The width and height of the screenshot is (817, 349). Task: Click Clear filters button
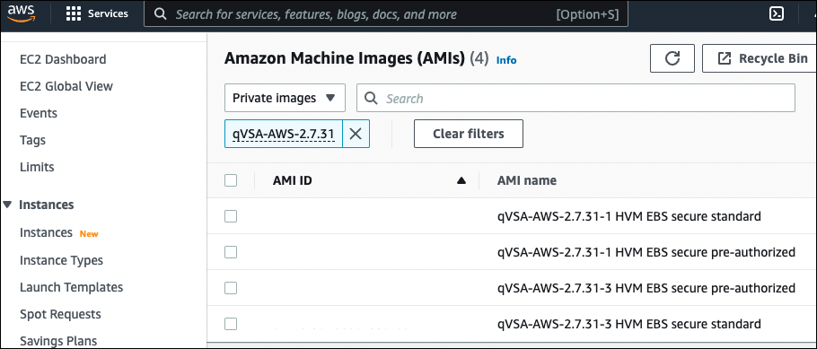469,134
